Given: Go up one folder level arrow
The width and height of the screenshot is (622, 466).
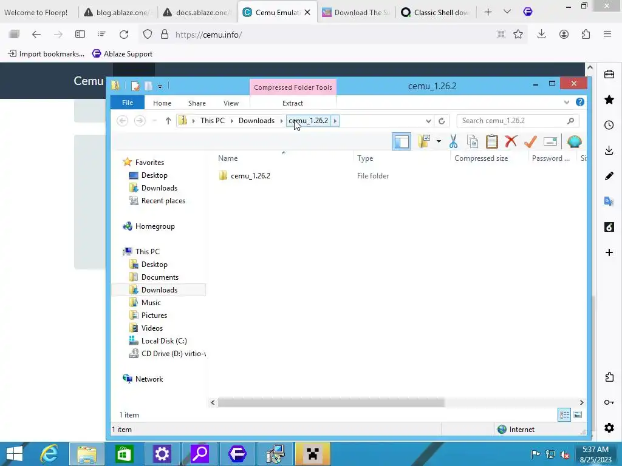Looking at the screenshot, I should 168,121.
